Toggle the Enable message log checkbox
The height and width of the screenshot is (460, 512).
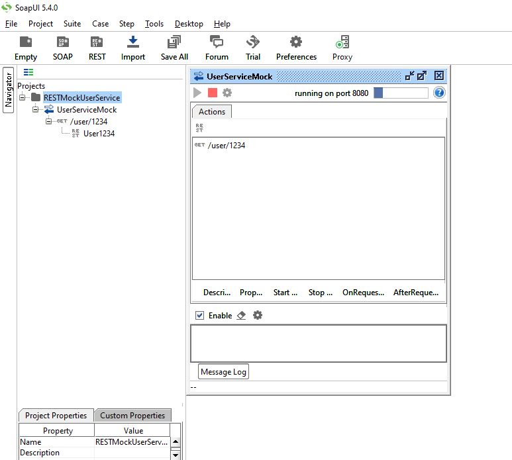[x=199, y=316]
